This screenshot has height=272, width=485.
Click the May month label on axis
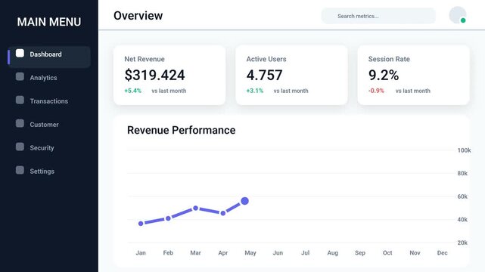(250, 253)
